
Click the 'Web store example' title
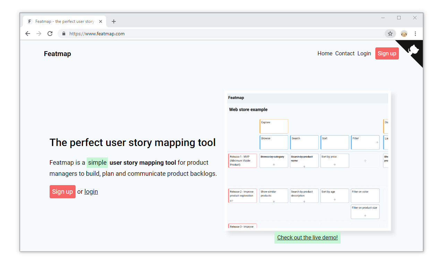248,110
